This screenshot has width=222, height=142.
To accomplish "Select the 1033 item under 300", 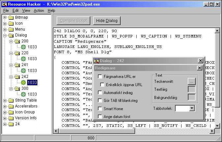I will coord(32,94).
